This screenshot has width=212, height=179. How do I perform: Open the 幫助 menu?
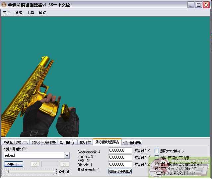point(42,13)
